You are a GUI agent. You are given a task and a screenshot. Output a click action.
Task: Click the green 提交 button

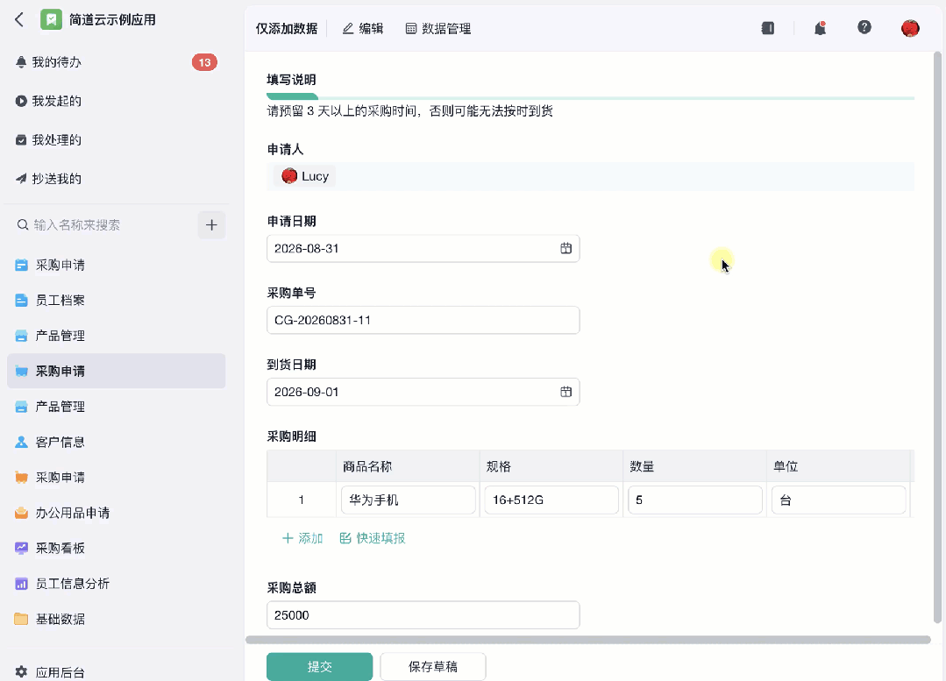320,666
